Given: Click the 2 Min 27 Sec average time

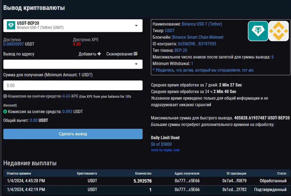Looking at the screenshot, I should pos(230,85).
